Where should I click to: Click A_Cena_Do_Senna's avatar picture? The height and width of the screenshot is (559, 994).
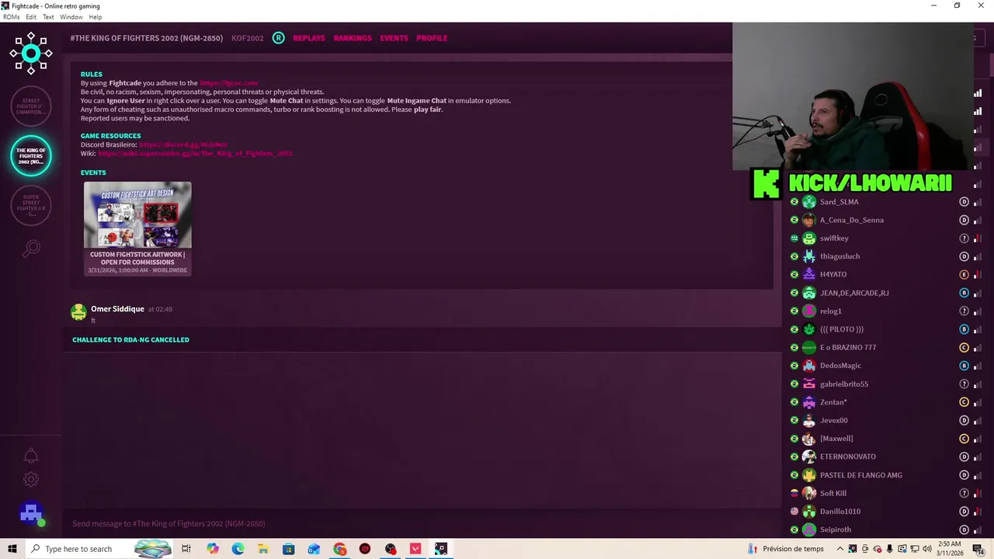[x=809, y=220]
